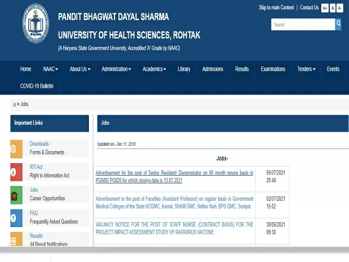Viewport: 349px width, 262px height.
Task: Click the orange Downloads icon
Action: 16,149
